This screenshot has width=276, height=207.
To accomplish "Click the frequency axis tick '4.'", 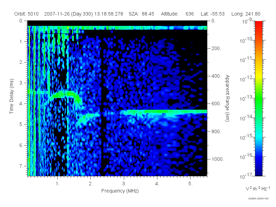I will (157, 184).
